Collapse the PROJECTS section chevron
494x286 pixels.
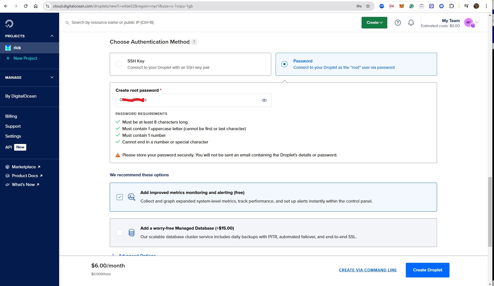[x=52, y=36]
